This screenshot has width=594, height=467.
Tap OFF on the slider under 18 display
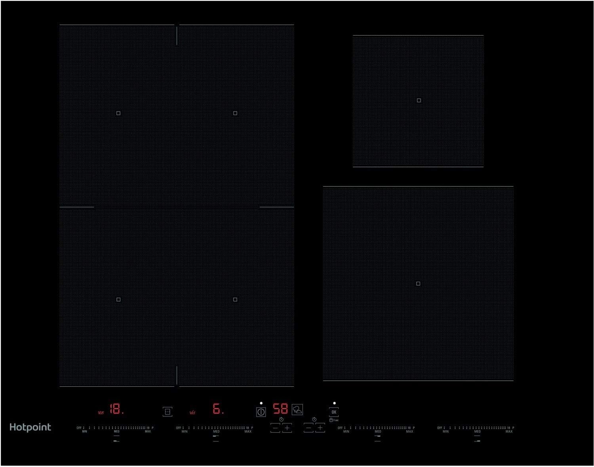click(x=79, y=428)
